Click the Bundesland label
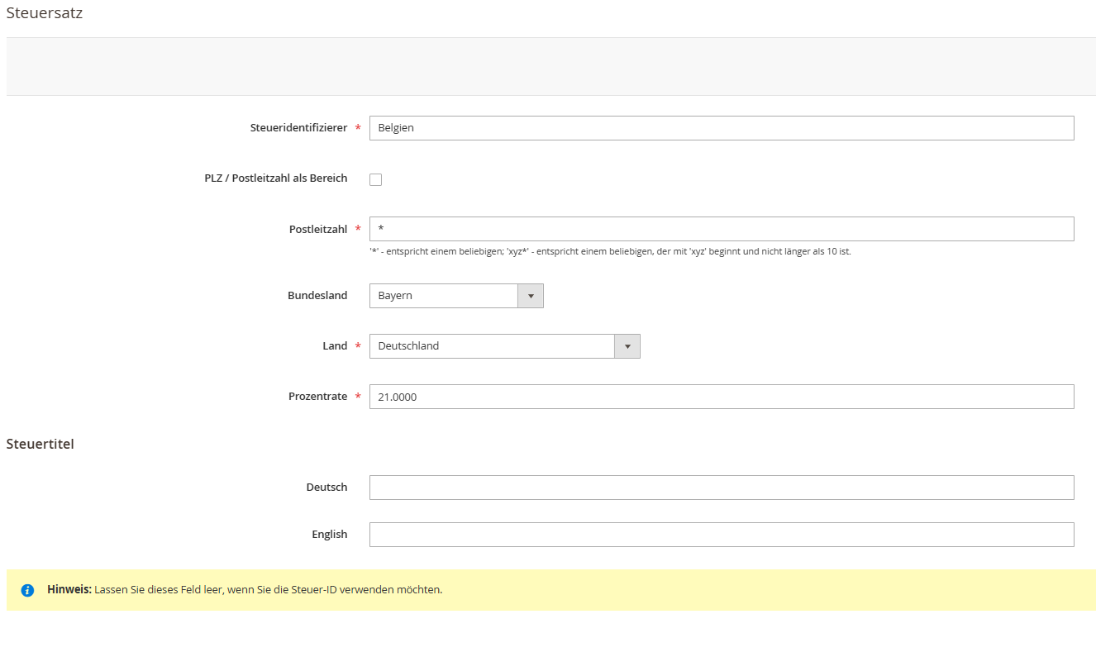 tap(317, 296)
